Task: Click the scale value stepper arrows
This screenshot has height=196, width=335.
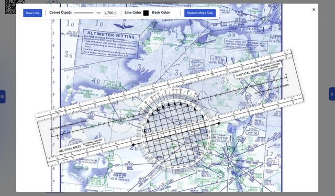Action: 115,13
